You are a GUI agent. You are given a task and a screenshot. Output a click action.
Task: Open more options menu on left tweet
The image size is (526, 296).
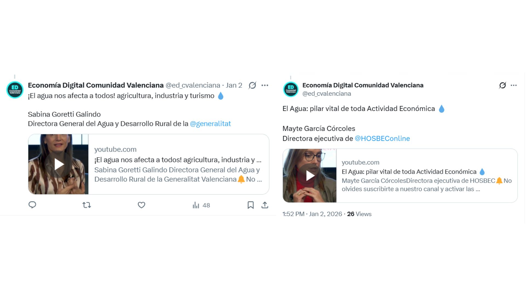(x=265, y=86)
